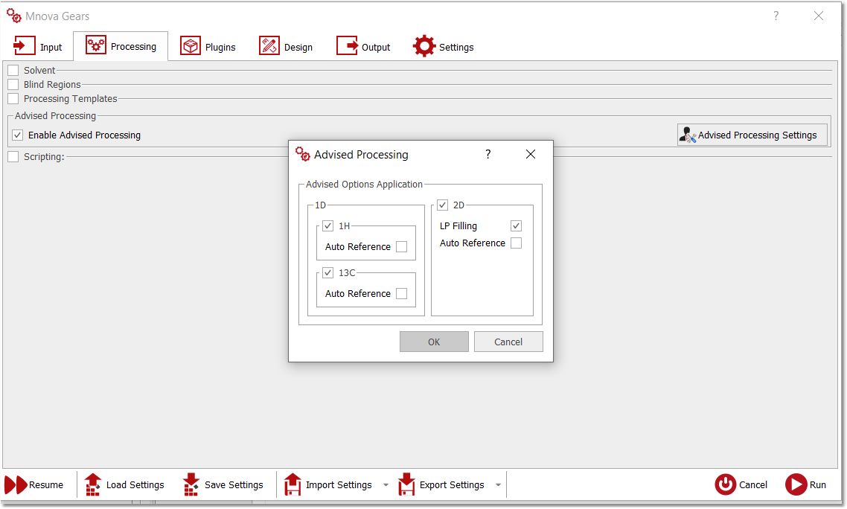The height and width of the screenshot is (509, 847).
Task: Click the Load Settings label
Action: (x=135, y=485)
